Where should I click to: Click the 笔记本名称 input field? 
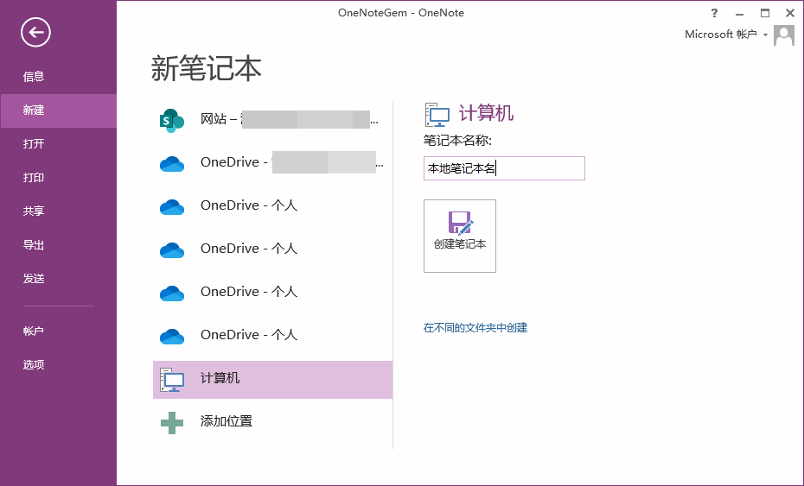[x=504, y=168]
